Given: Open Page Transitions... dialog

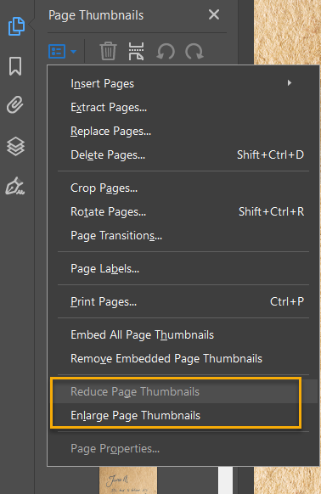Looking at the screenshot, I should coord(183,235).
